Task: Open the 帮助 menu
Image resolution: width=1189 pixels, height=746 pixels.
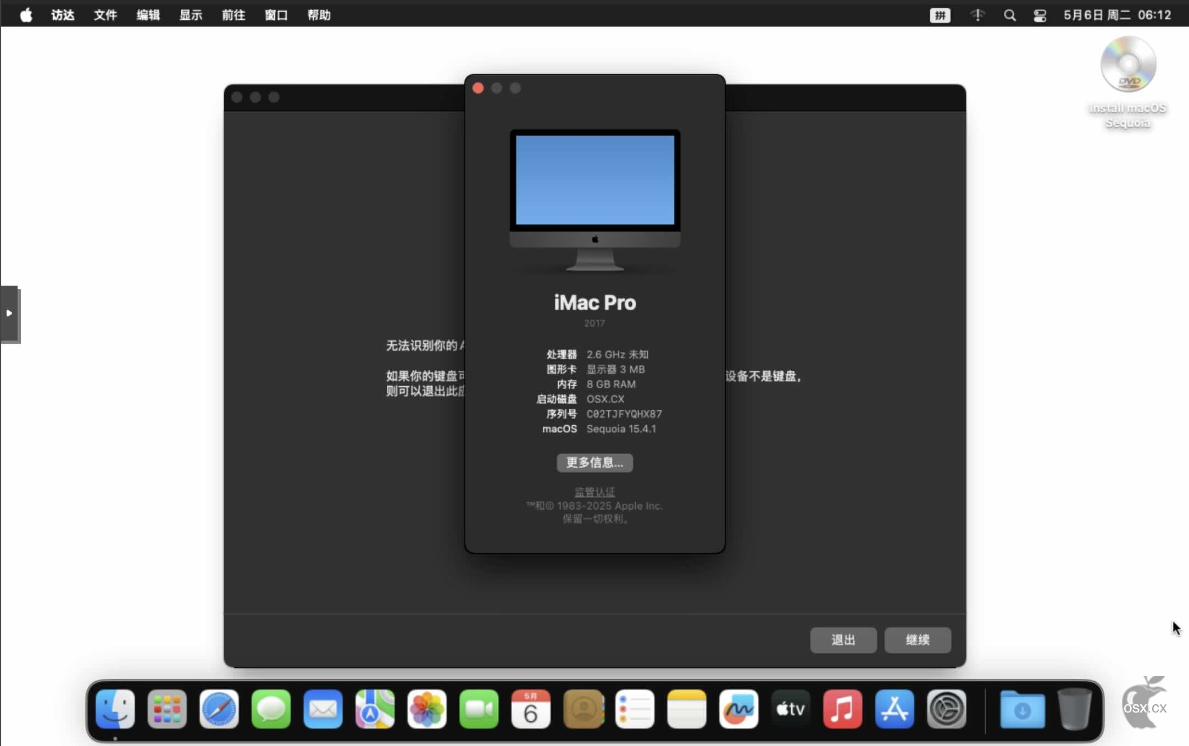Action: click(319, 15)
